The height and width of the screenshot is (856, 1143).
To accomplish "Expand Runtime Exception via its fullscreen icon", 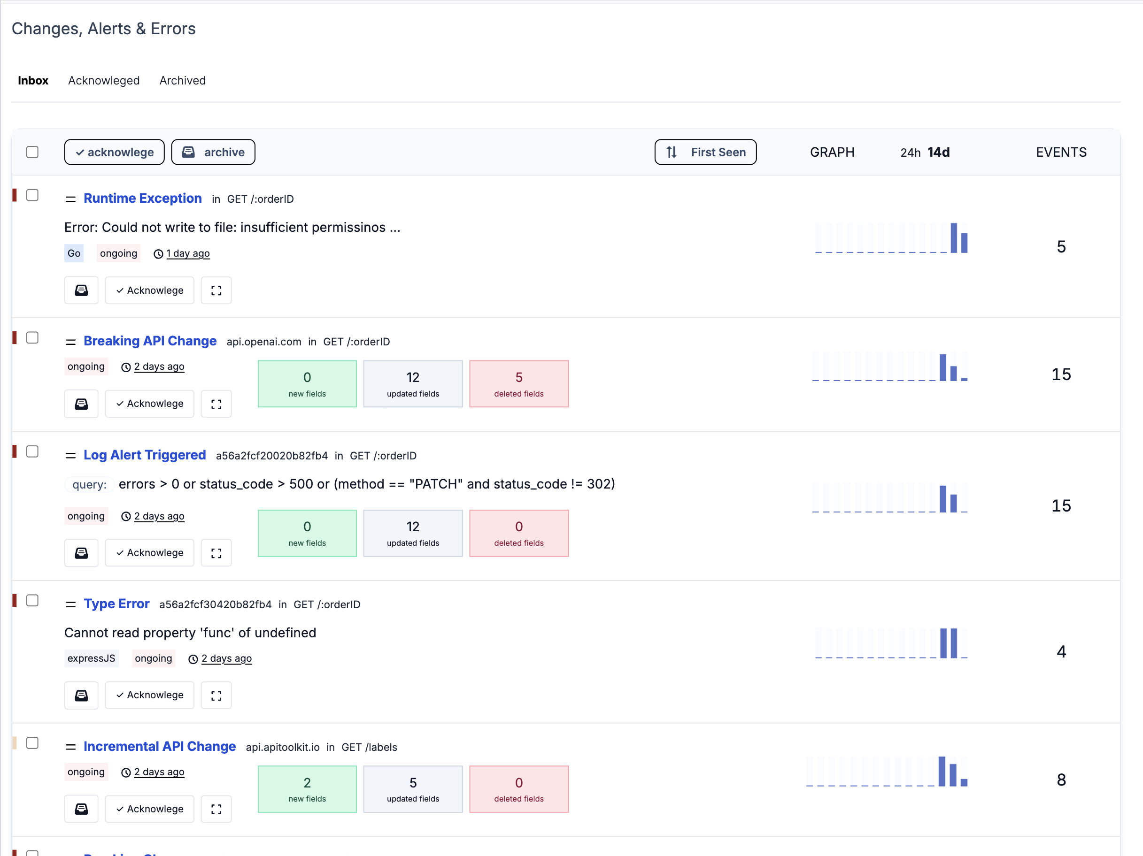I will click(x=216, y=290).
